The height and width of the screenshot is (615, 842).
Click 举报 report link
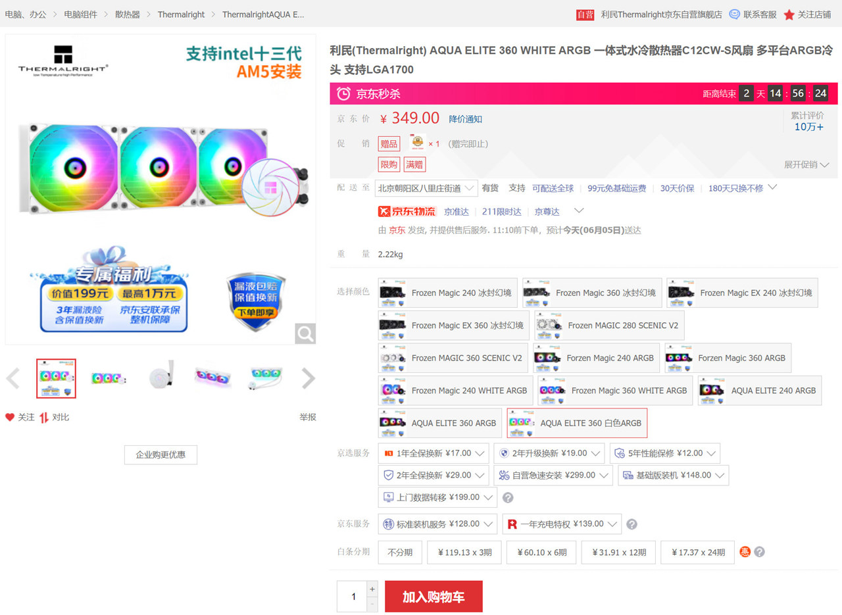click(x=308, y=417)
